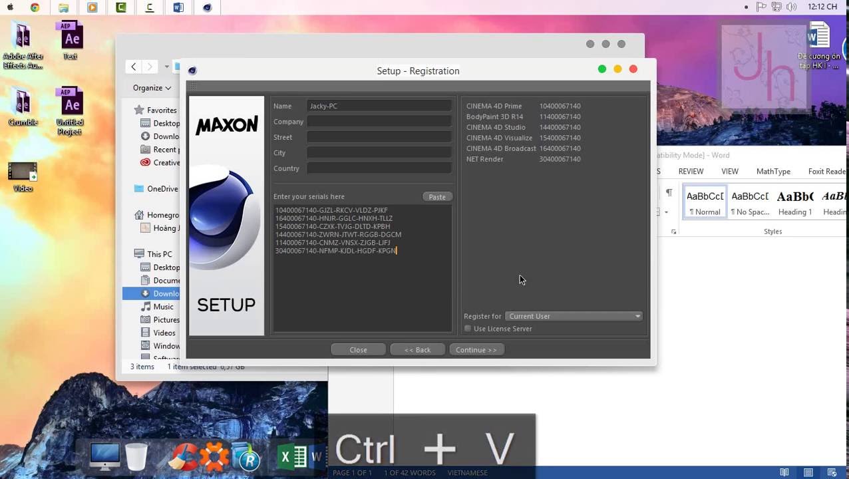Click the serial line starting with 11400067140-CNMZ
Viewport: 849px width, 479px height.
(x=333, y=243)
